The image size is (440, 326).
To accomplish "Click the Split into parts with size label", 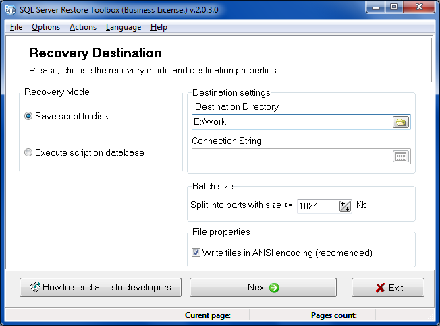I will coord(242,205).
